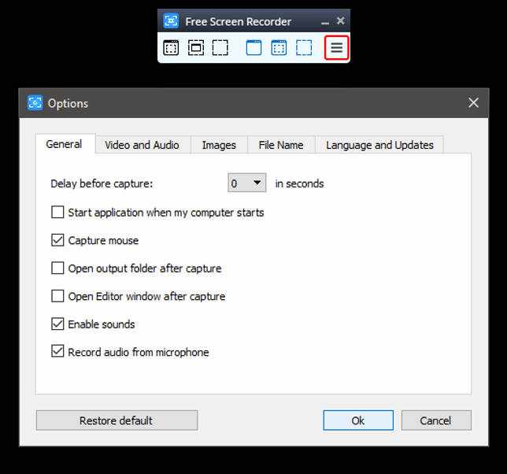Click the 'in seconds' text
Viewport: 507px width, 474px height.
click(x=299, y=183)
